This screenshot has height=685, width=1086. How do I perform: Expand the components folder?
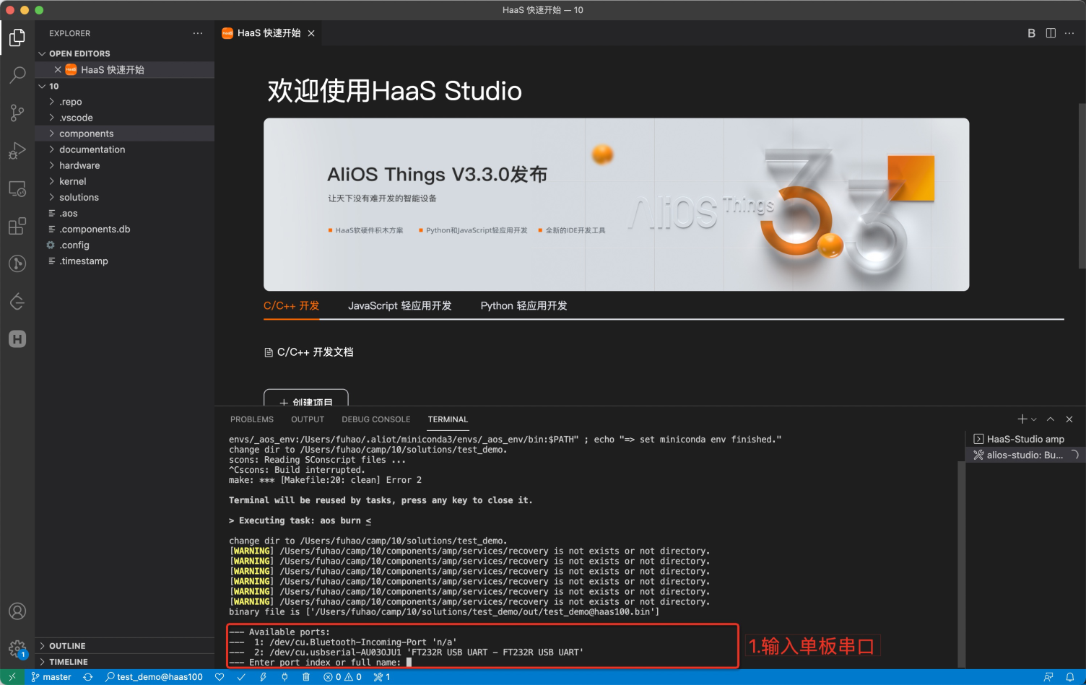(x=124, y=134)
